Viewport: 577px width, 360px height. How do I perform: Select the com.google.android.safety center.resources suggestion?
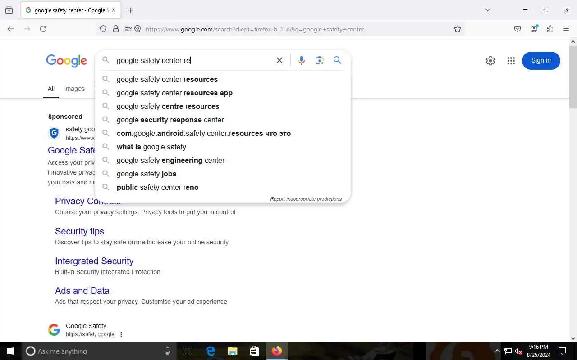(x=223, y=133)
